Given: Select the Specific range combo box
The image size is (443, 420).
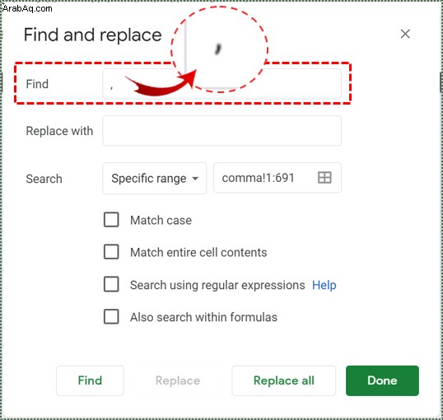Looking at the screenshot, I should [154, 179].
